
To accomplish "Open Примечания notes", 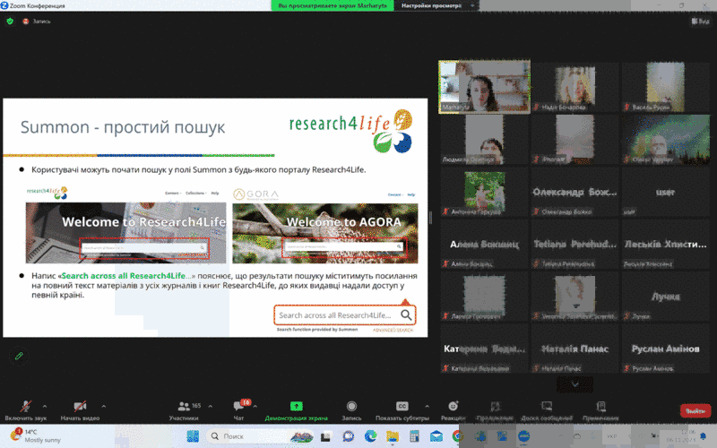I will click(600, 410).
